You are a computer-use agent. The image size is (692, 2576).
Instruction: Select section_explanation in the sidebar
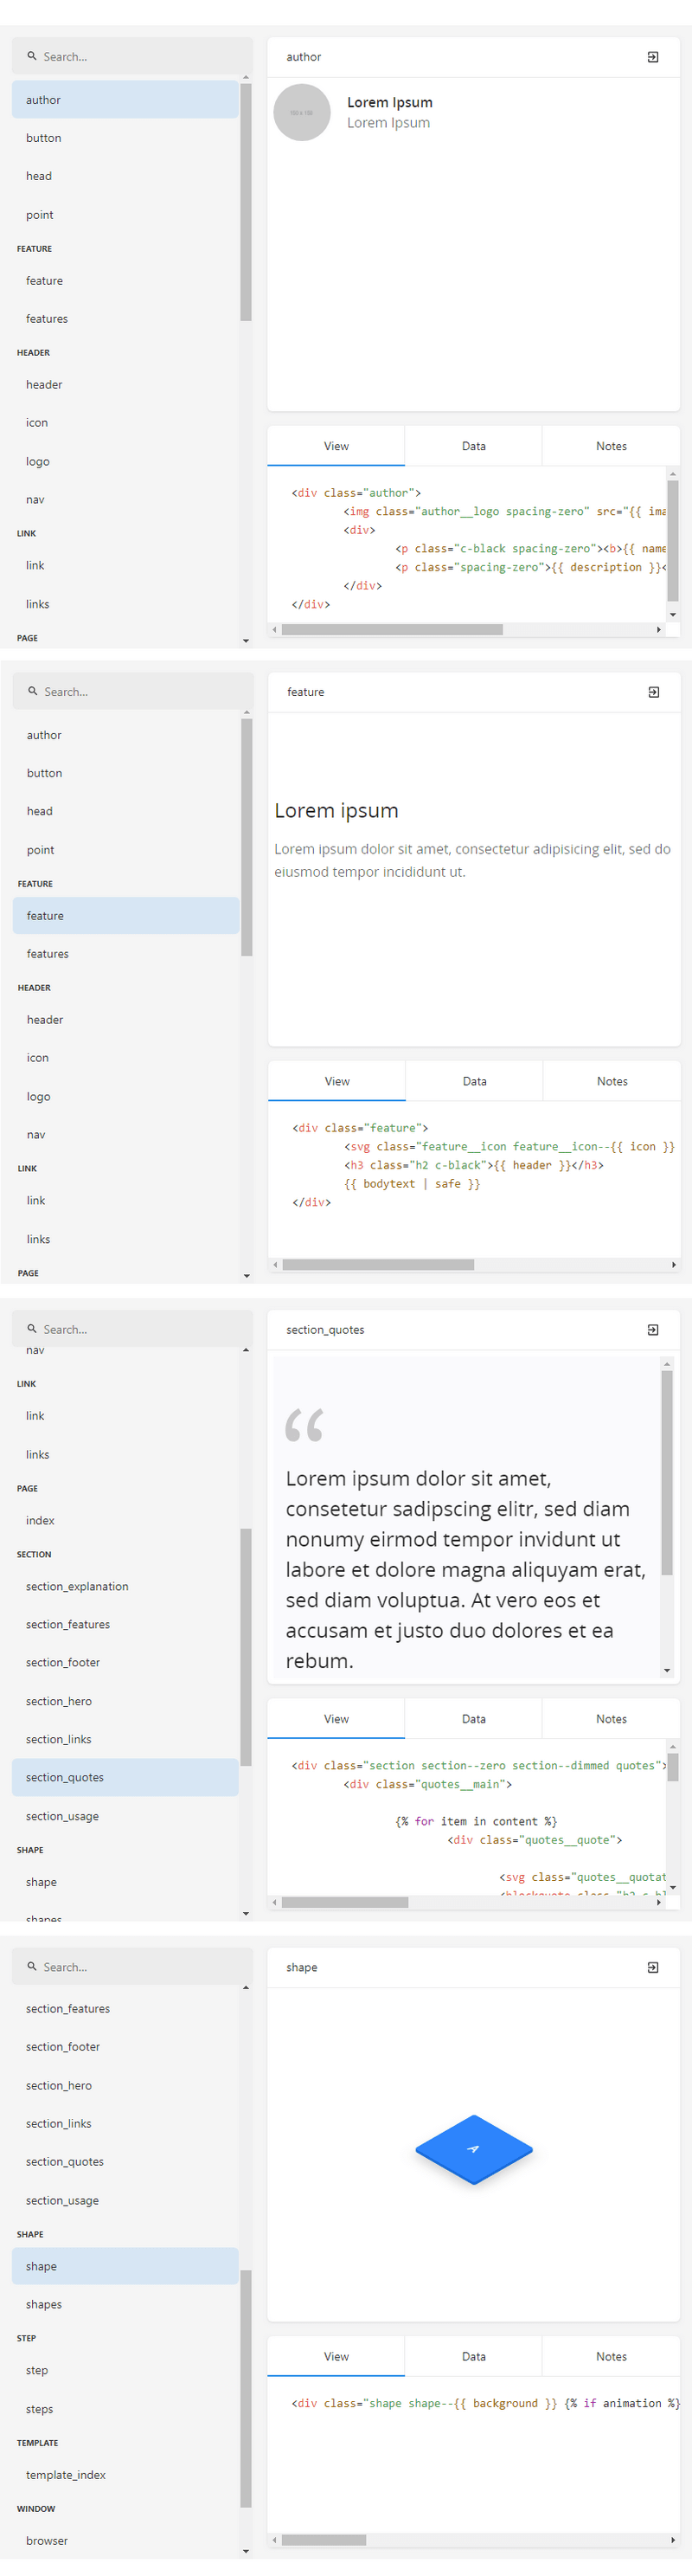pos(77,1586)
